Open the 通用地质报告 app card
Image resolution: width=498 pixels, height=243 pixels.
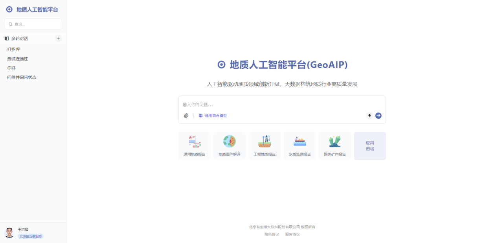194,146
